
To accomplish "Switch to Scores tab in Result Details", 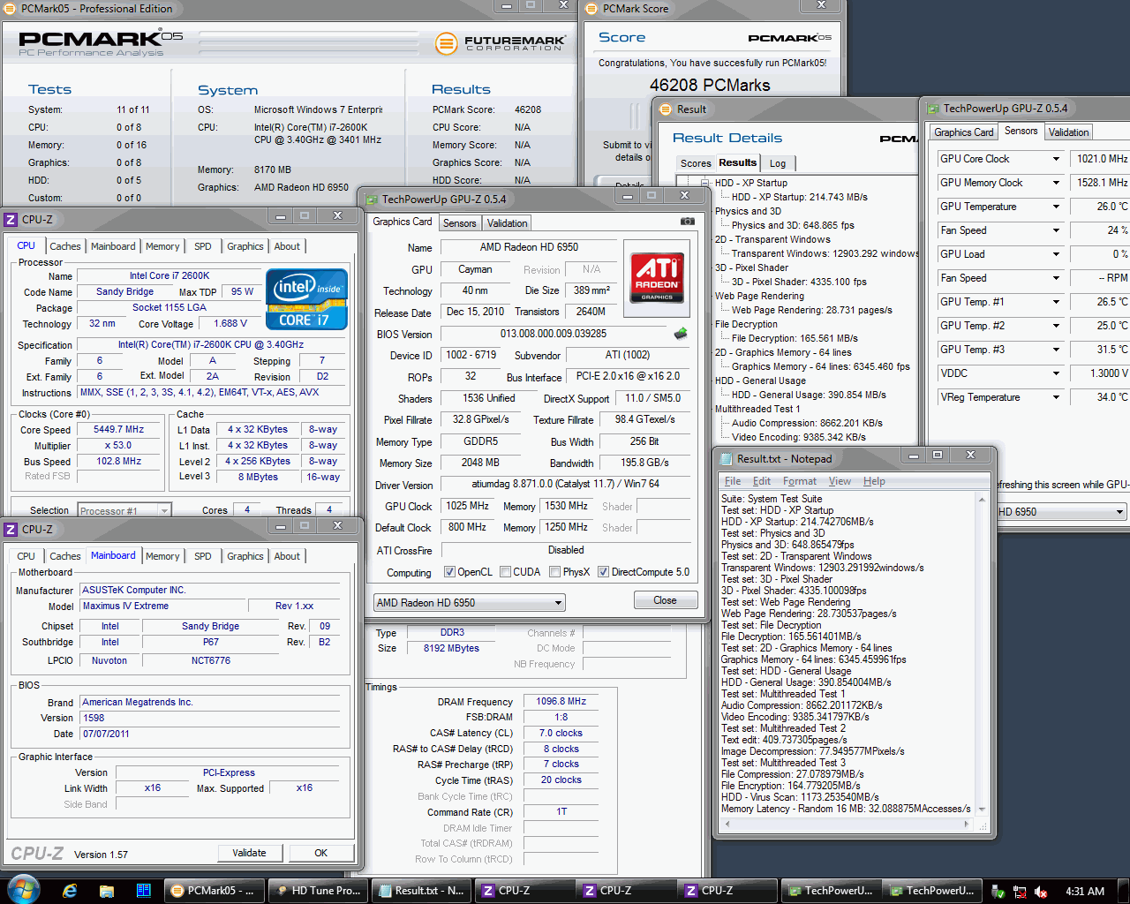I will (x=696, y=163).
